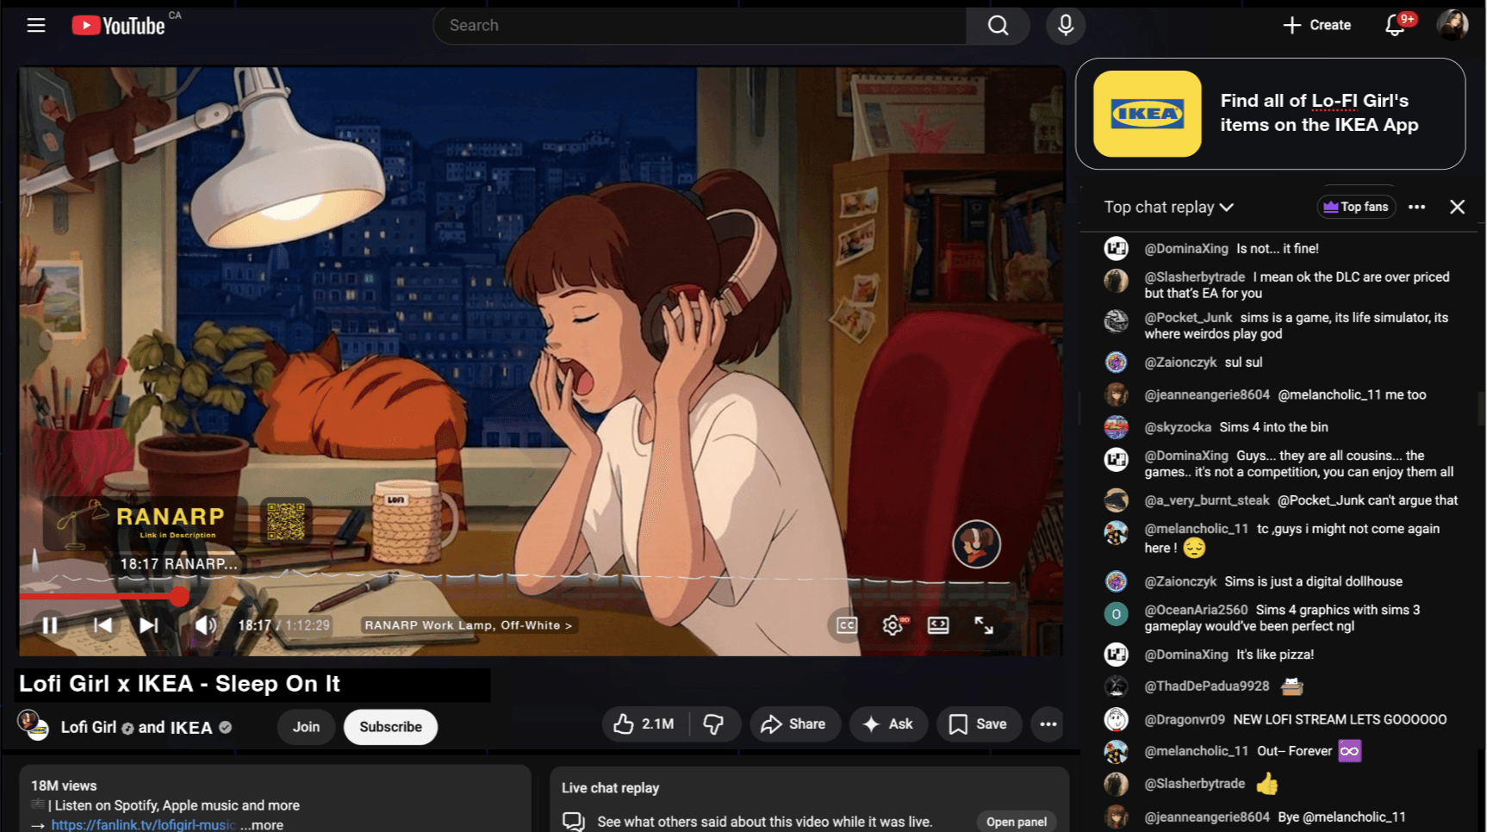Open the fanlink.tv lofigirl-music link
The width and height of the screenshot is (1487, 832).
pos(143,824)
